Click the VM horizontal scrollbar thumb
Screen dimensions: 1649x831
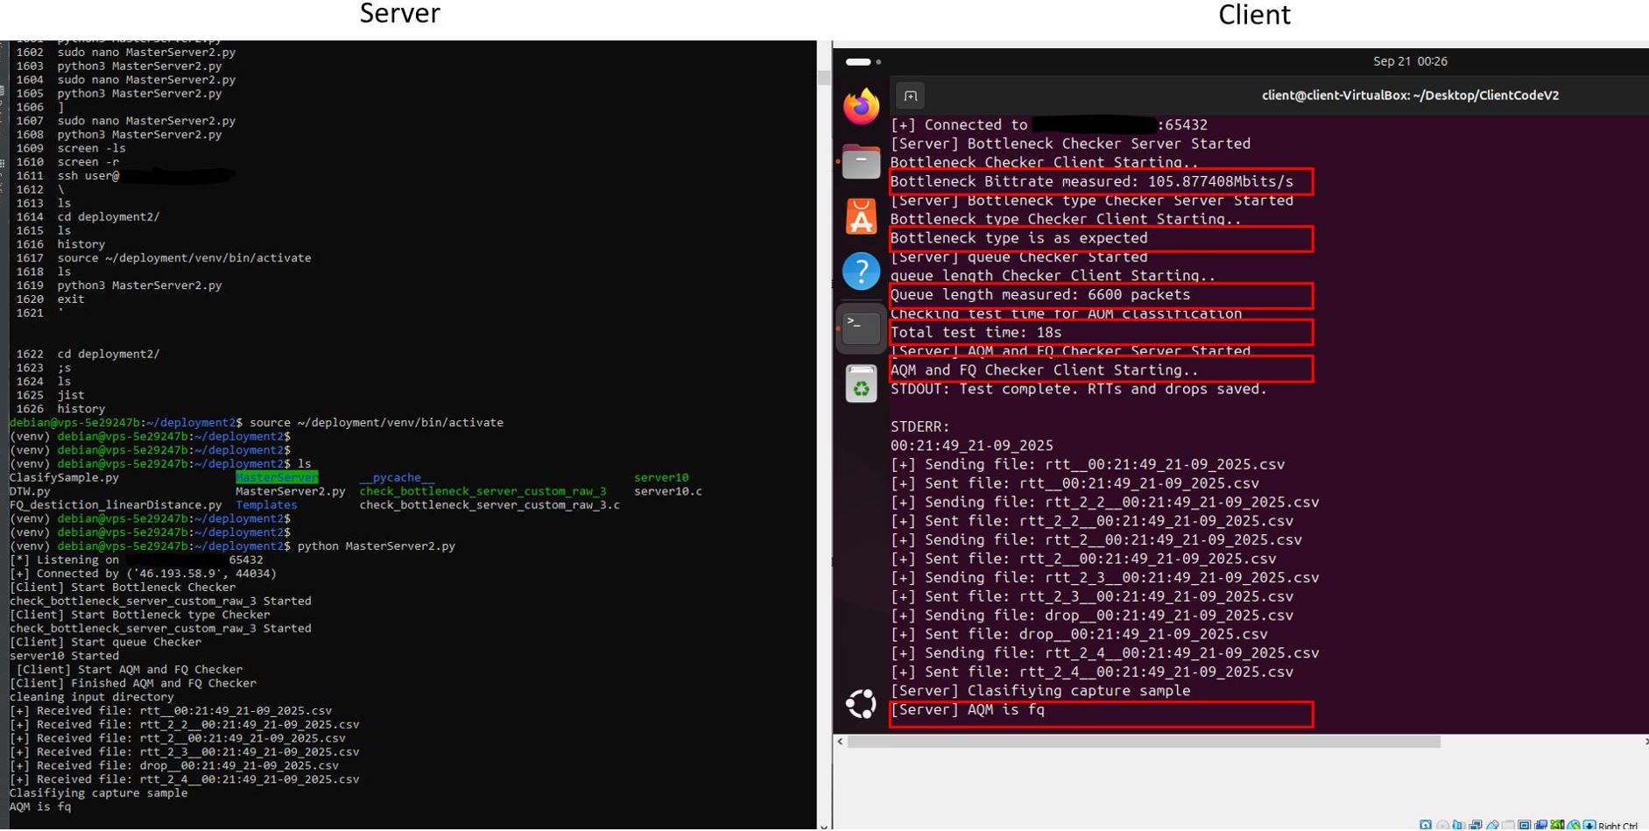1143,742
